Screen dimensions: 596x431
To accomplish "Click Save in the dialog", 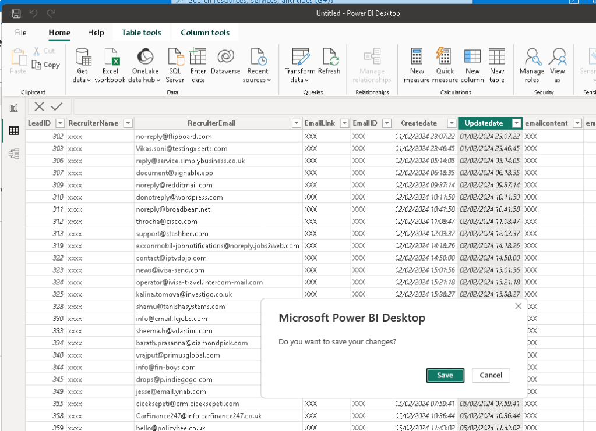I will [x=445, y=375].
